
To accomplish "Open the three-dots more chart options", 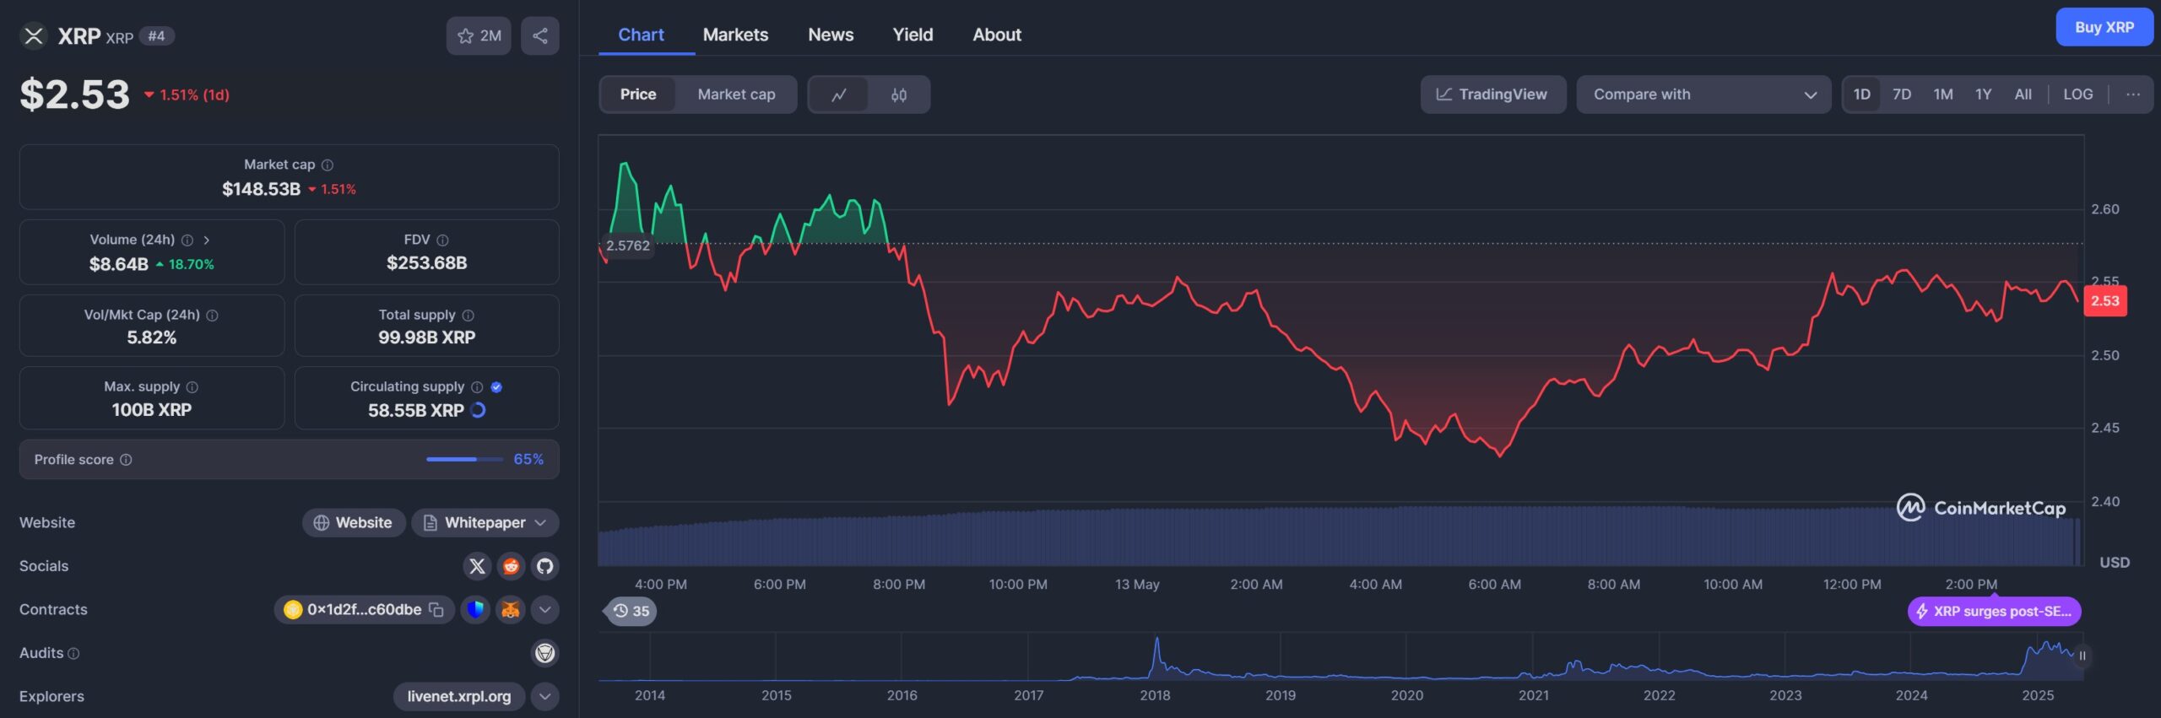I will tap(2133, 94).
